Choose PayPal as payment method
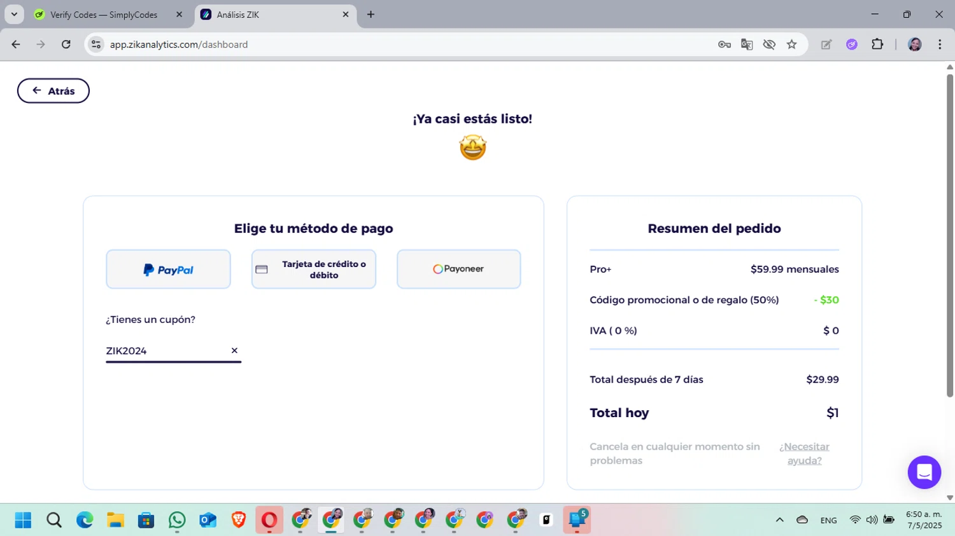The image size is (955, 536). (168, 270)
